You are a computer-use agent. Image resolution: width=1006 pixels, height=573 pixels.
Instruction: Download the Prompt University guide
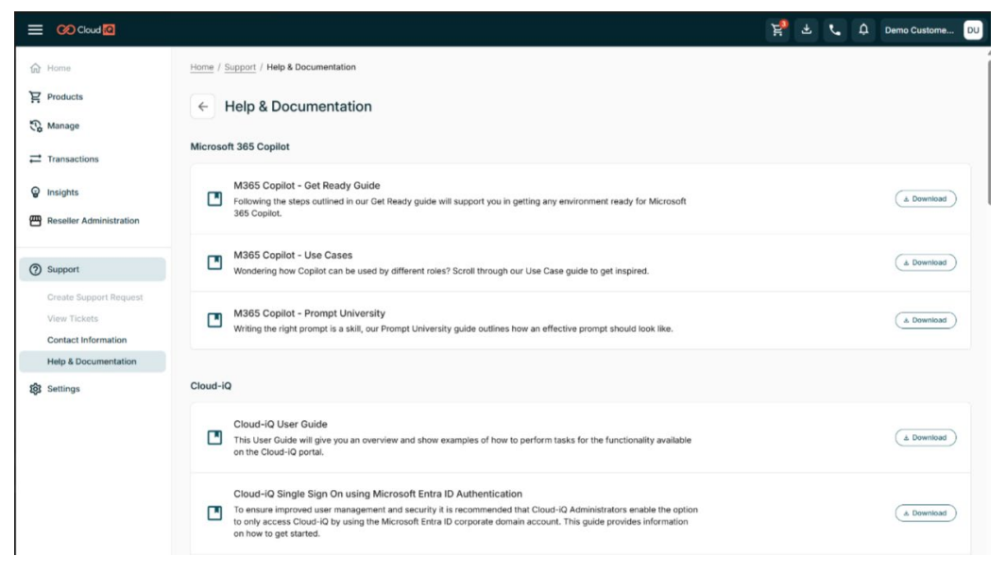tap(925, 320)
